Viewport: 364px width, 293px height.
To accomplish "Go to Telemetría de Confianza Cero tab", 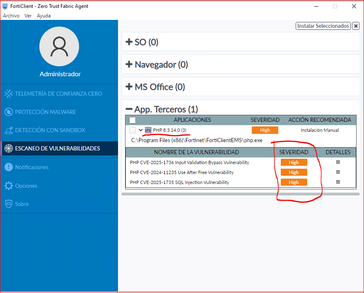I will click(58, 94).
